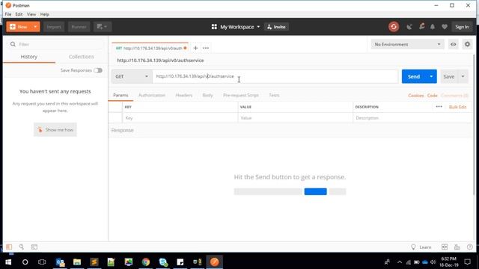This screenshot has width=479, height=269.
Task: Open the Send button dropdown arrow
Action: click(431, 76)
